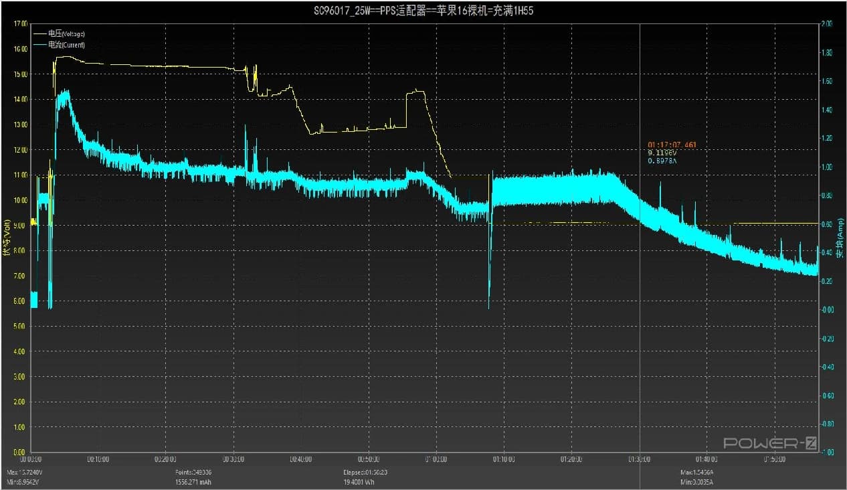This screenshot has height=490, width=847.
Task: Click the Max voltage value in the status bar
Action: point(23,473)
